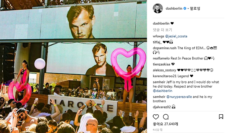Screen dimensions: 225x133
Task: Open comment box via speech bubble icon
Action: 166,117
